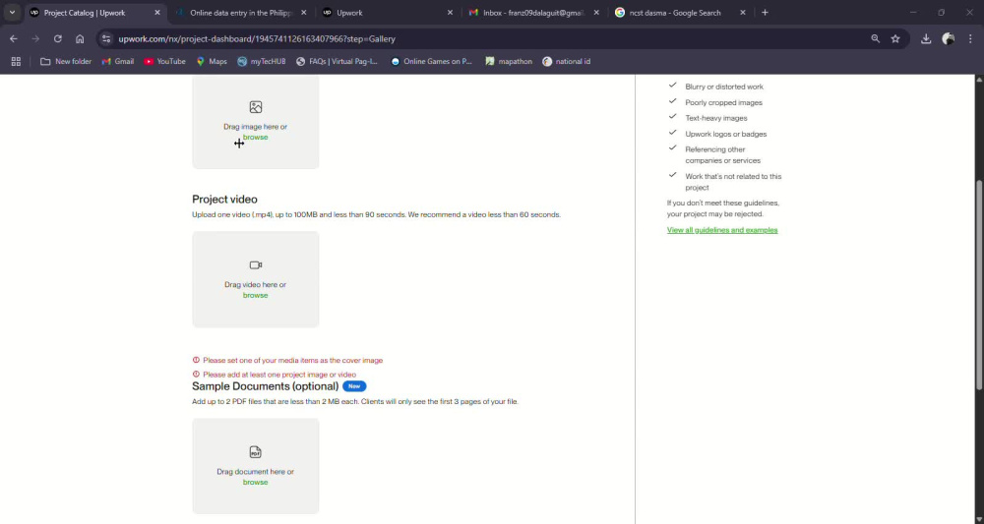Reload the current page
984x524 pixels.
point(58,39)
